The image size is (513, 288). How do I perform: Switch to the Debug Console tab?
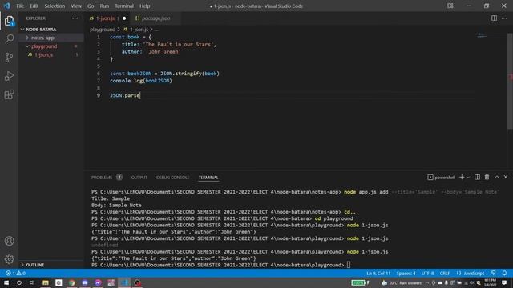point(172,178)
